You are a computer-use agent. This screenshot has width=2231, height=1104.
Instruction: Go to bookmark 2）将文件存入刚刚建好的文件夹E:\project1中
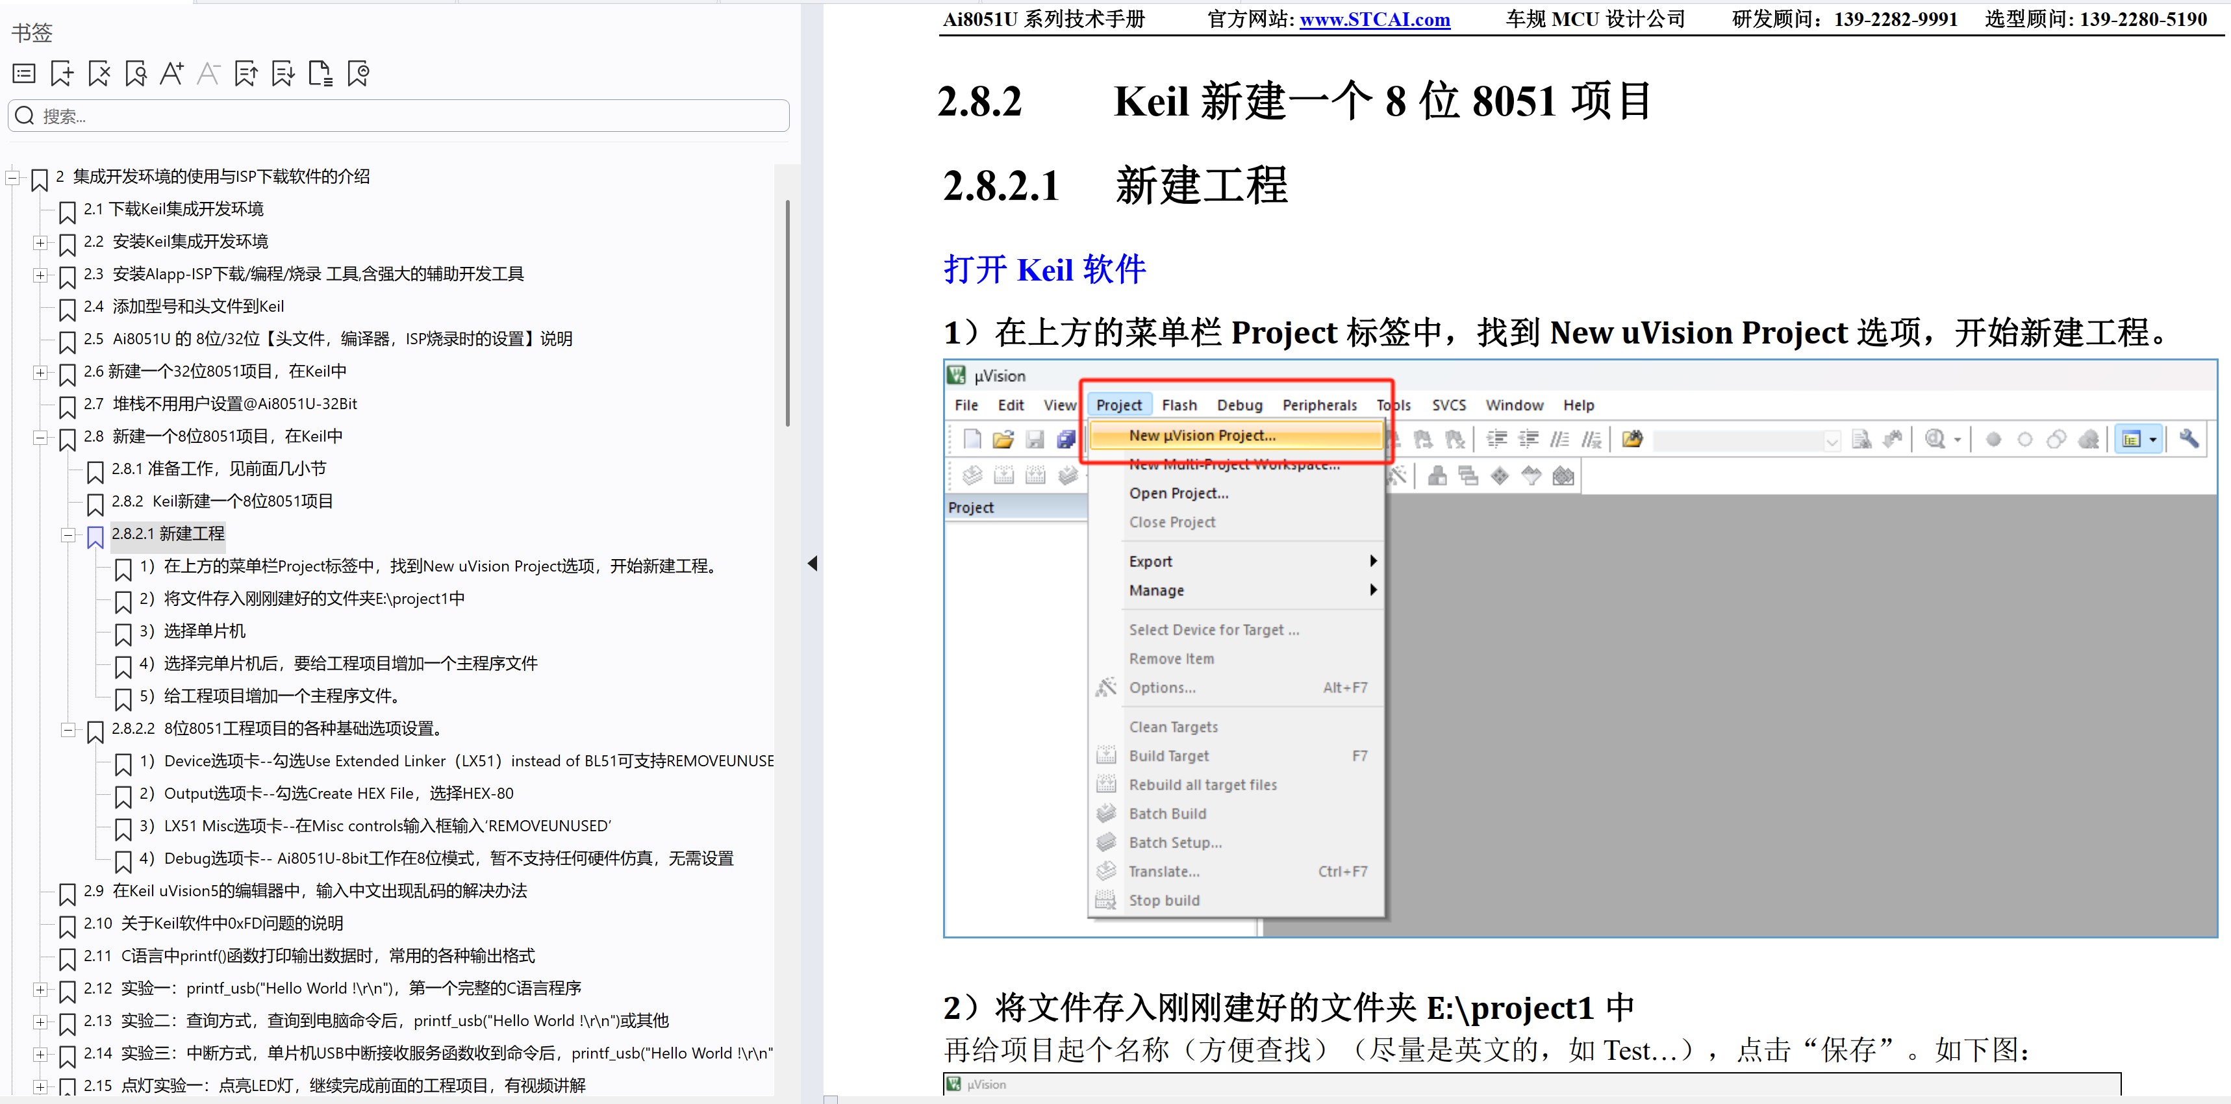(x=301, y=598)
